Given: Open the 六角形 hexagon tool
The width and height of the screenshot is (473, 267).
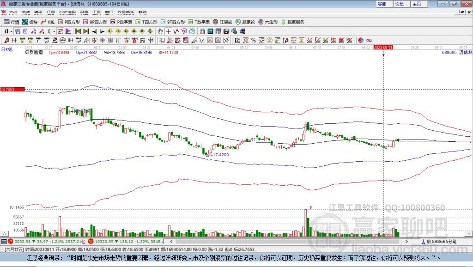Looking at the screenshot, I should click(268, 22).
